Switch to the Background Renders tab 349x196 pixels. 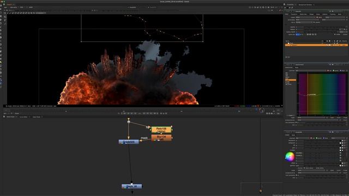tap(305, 4)
